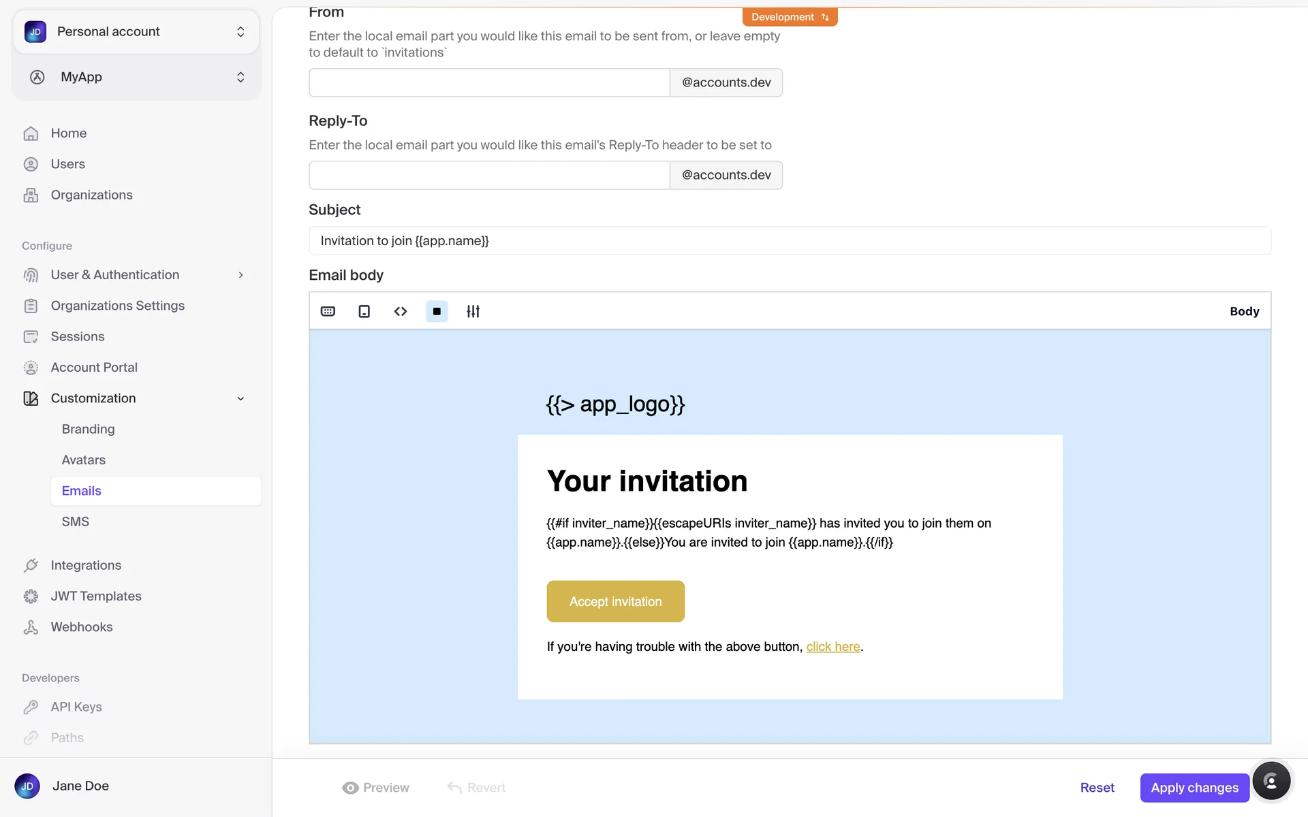Open the sliders settings icon in editor
This screenshot has height=817, width=1308.
coord(473,311)
